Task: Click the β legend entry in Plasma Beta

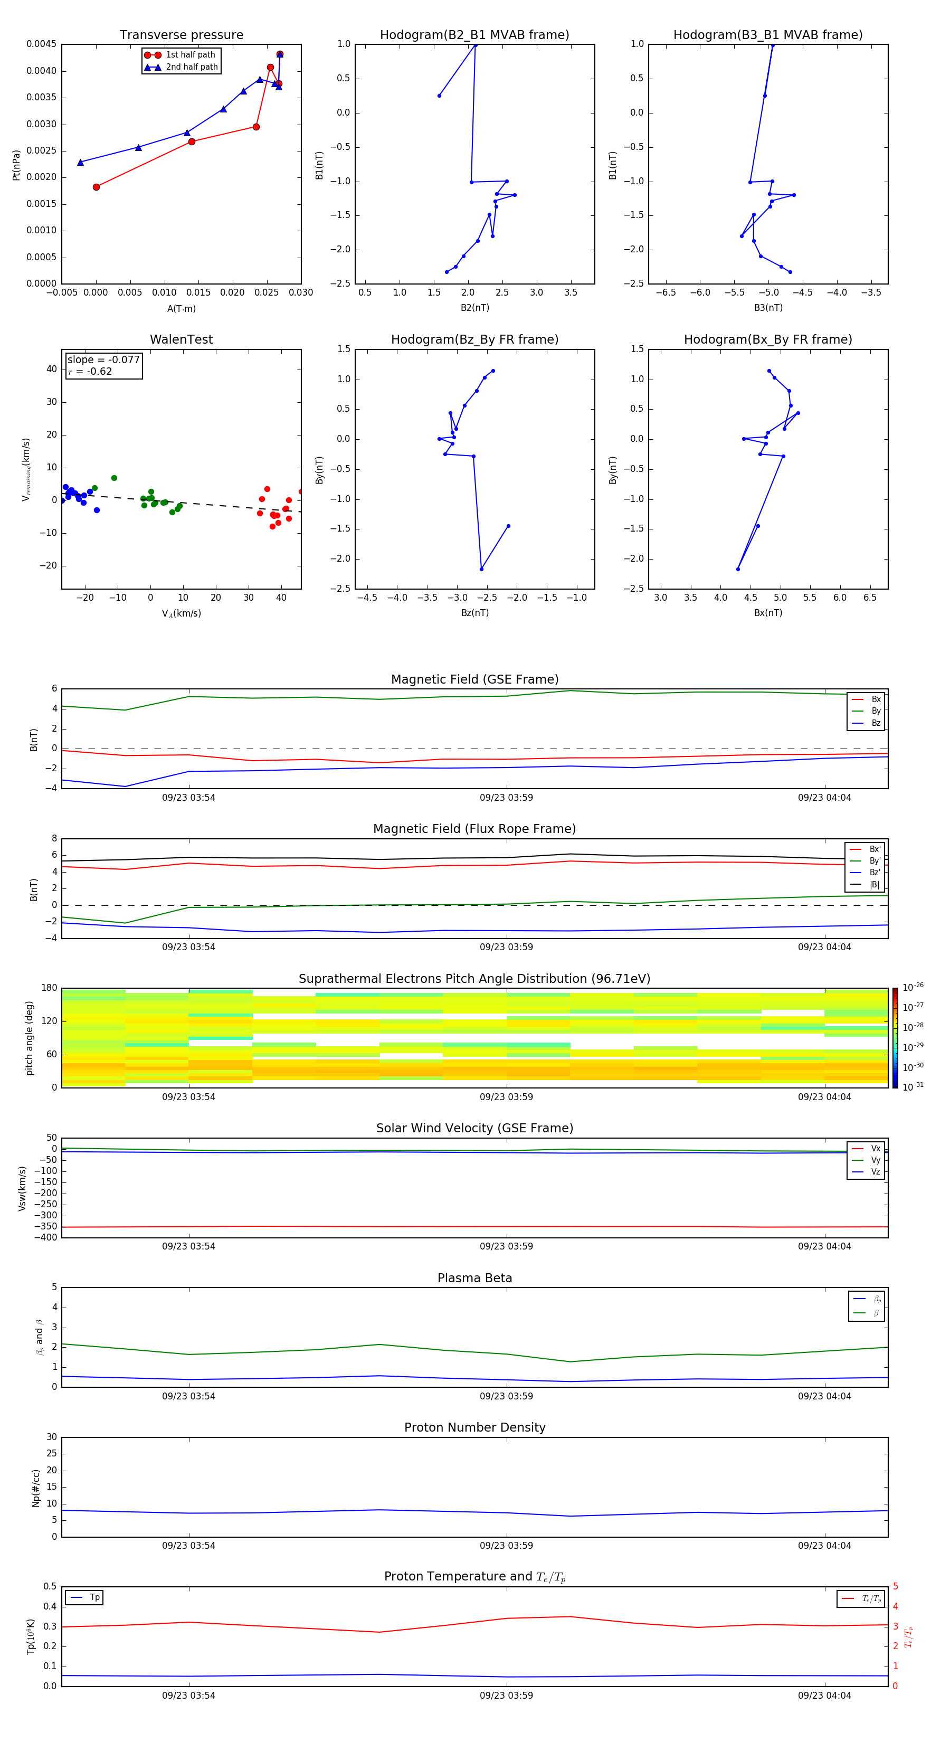Action: [x=867, y=1313]
